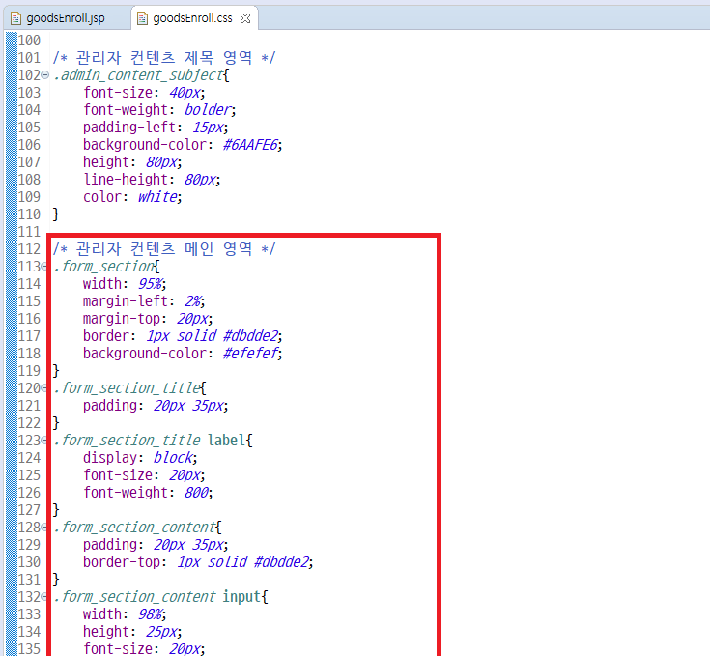Viewport: 710px width, 656px height.
Task: Click the .form_section selector on line 113
Action: point(103,267)
